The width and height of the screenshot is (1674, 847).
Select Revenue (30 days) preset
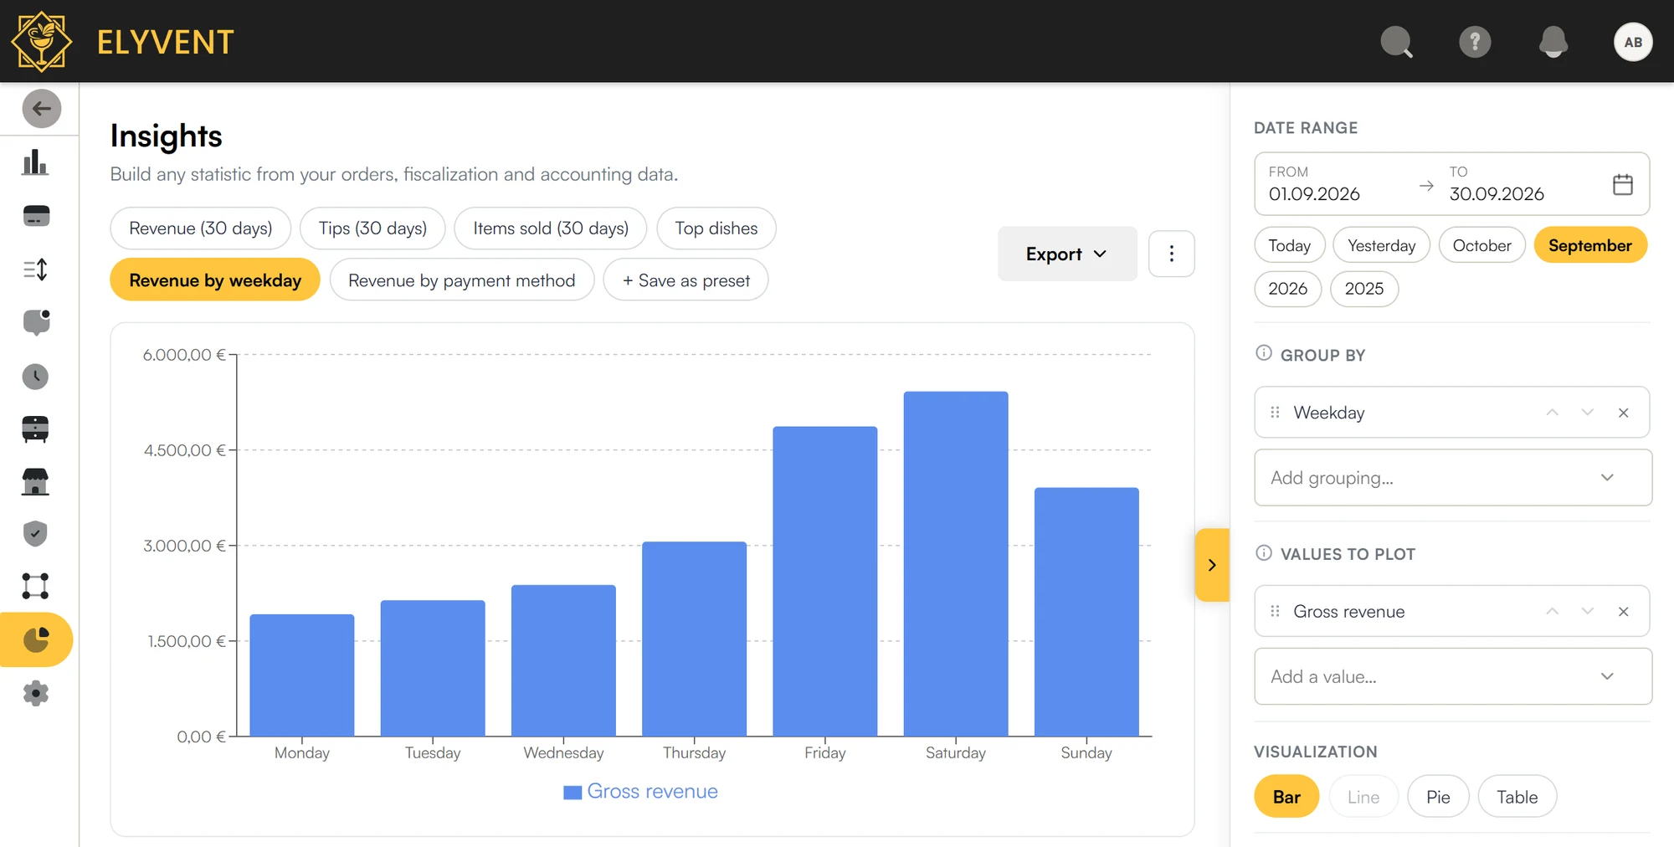201,228
